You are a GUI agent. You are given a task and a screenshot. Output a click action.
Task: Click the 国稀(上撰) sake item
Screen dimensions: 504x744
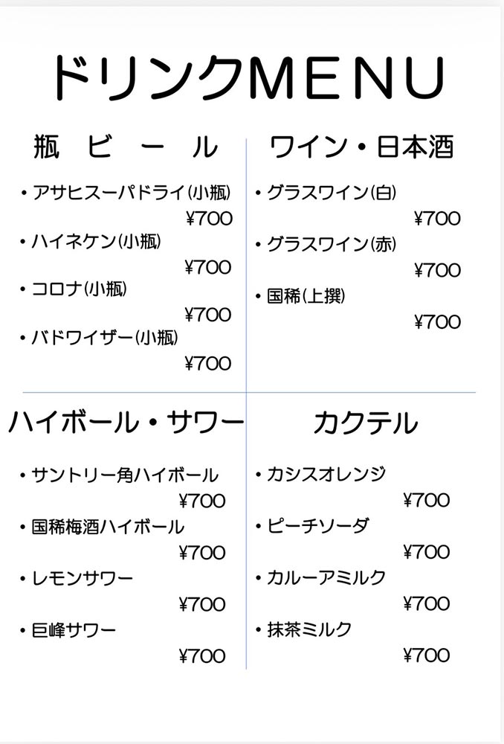[x=306, y=296]
